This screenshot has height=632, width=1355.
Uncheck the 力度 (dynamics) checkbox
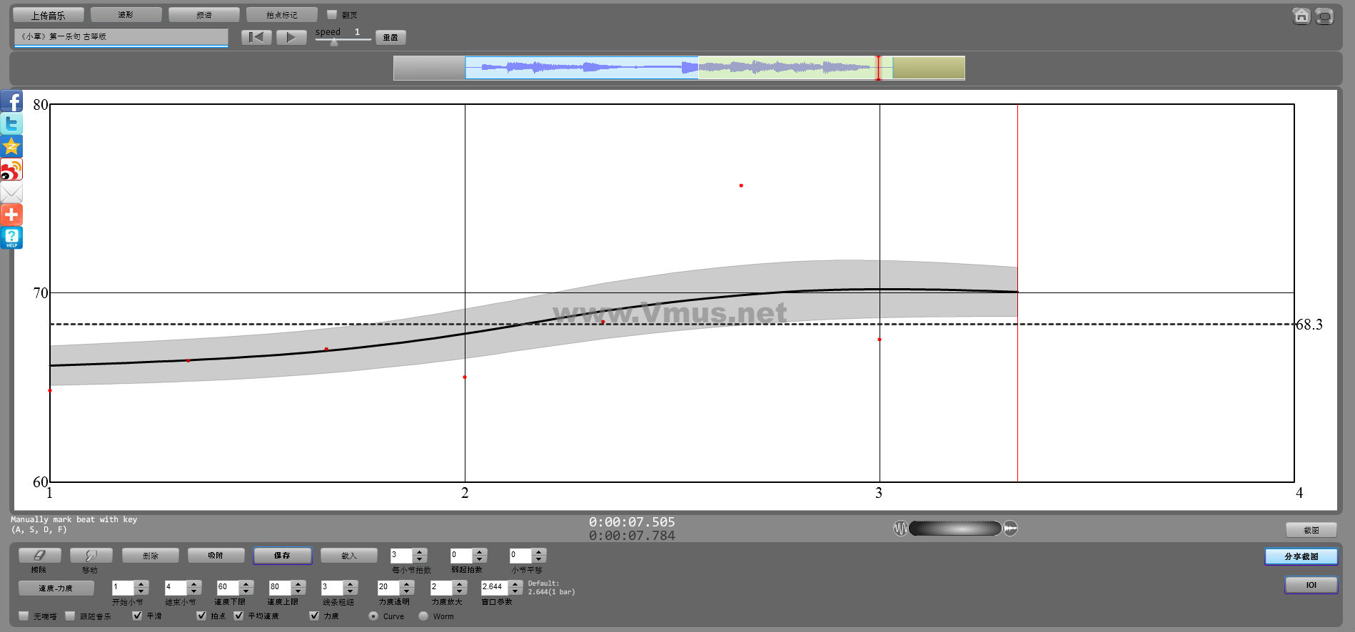click(314, 616)
